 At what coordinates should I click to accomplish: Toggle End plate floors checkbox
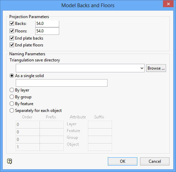pos(12,45)
